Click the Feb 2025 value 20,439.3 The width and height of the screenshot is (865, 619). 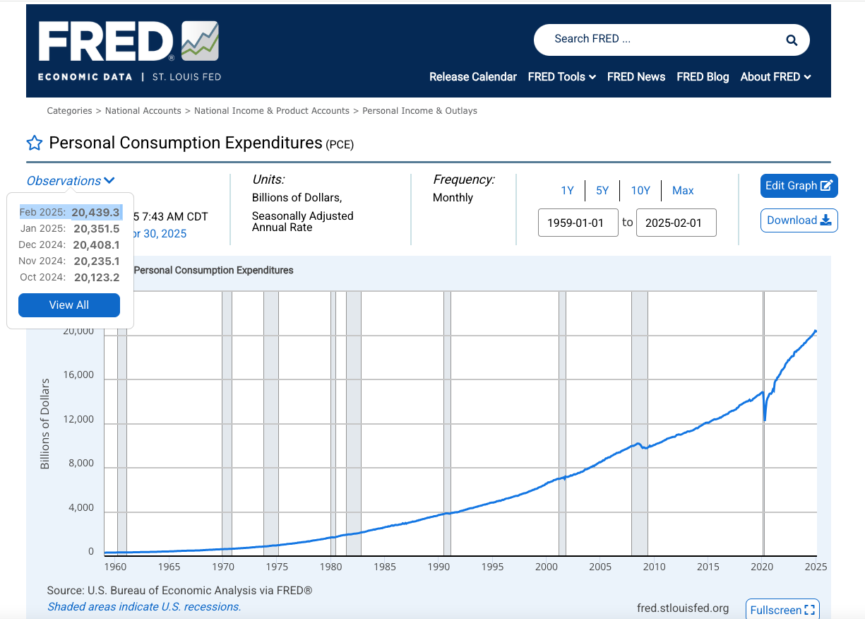(96, 212)
